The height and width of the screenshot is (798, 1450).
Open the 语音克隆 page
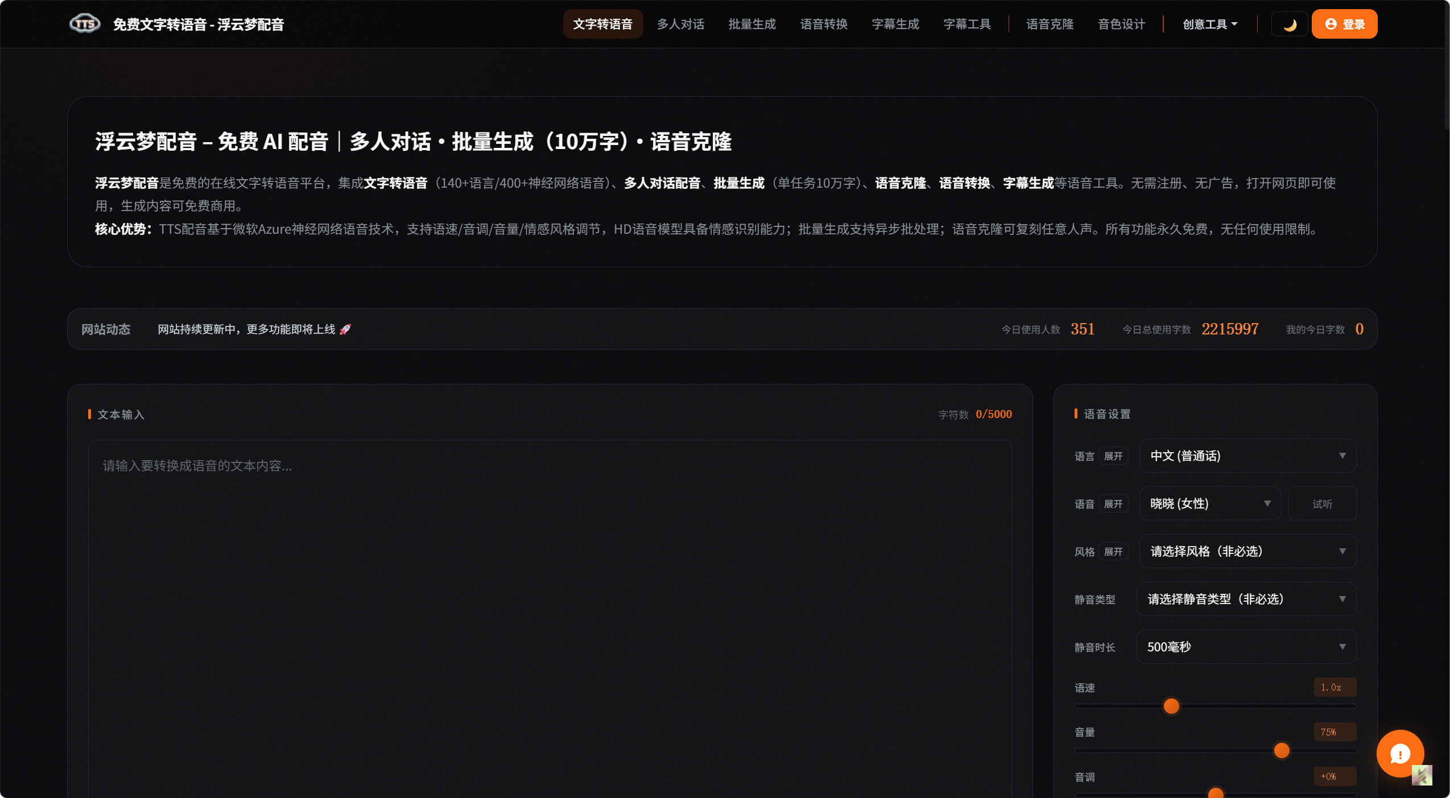(1050, 24)
